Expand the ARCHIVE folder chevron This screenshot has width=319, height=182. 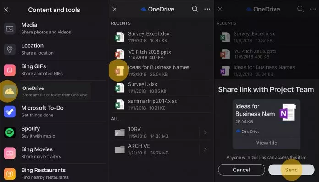205,149
